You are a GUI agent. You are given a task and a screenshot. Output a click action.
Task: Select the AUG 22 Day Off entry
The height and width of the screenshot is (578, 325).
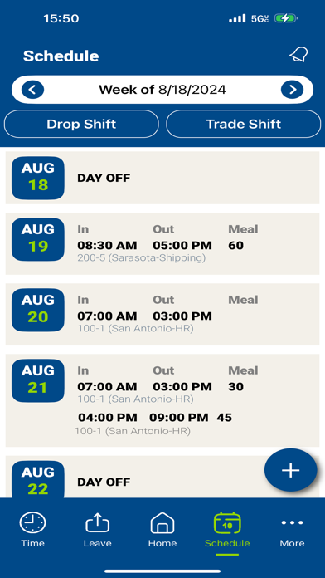(x=162, y=477)
